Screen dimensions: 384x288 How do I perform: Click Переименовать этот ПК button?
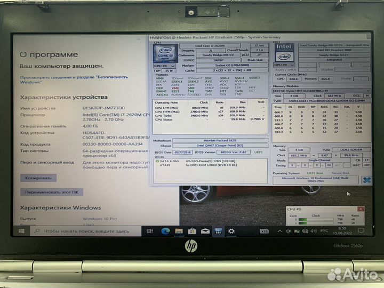coord(52,192)
